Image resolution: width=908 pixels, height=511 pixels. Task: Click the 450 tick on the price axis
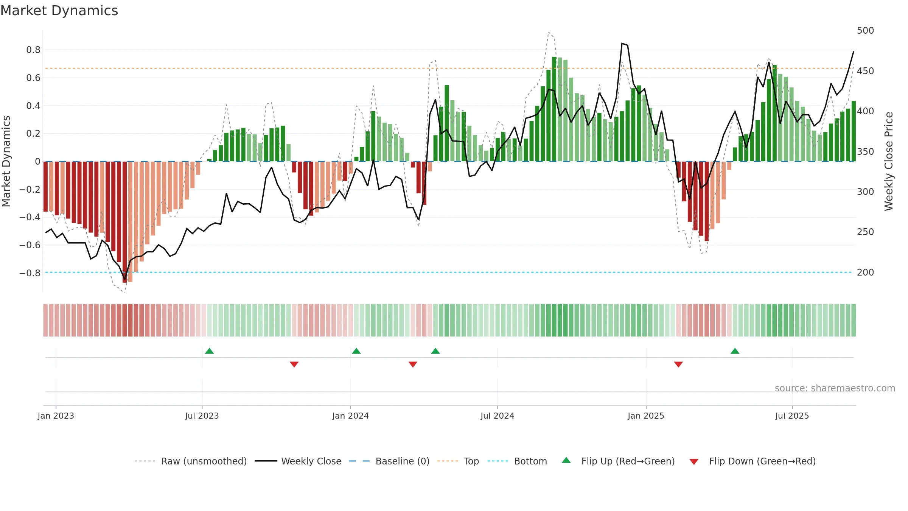(x=866, y=71)
